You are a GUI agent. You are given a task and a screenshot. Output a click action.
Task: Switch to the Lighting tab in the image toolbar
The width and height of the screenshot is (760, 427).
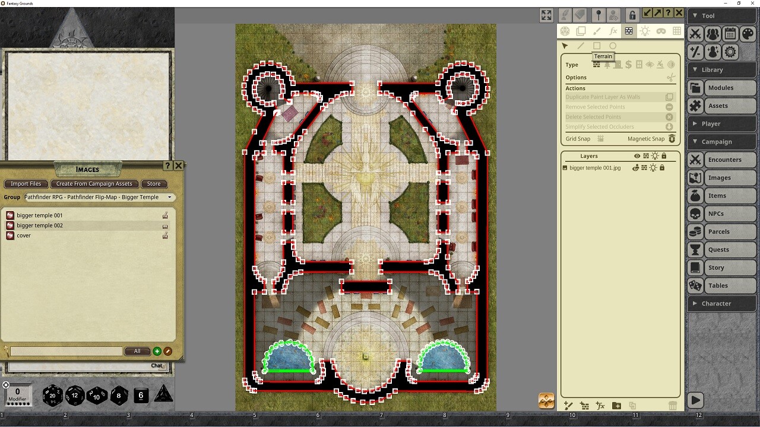click(645, 31)
